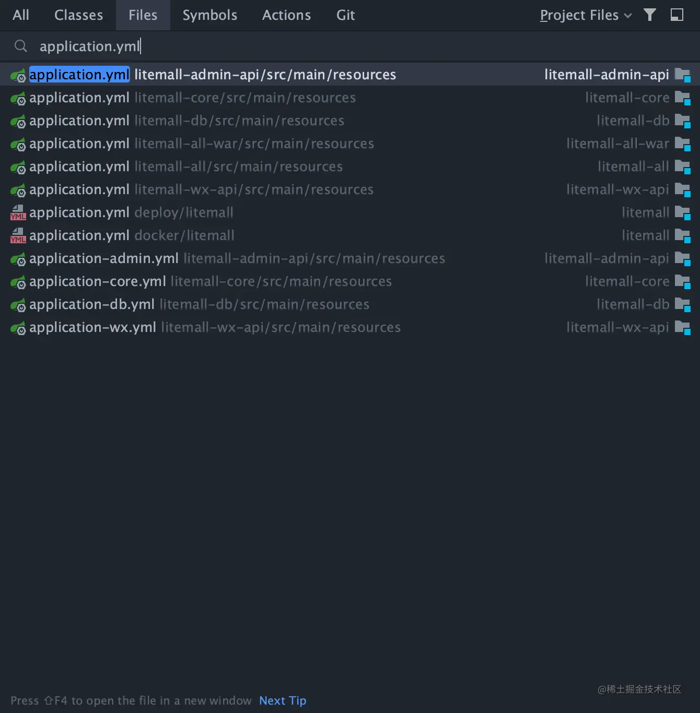
Task: Click the filter funnel icon
Action: [x=650, y=15]
